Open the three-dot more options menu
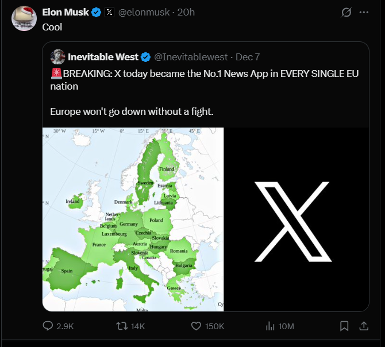This screenshot has height=347, width=385. point(364,12)
